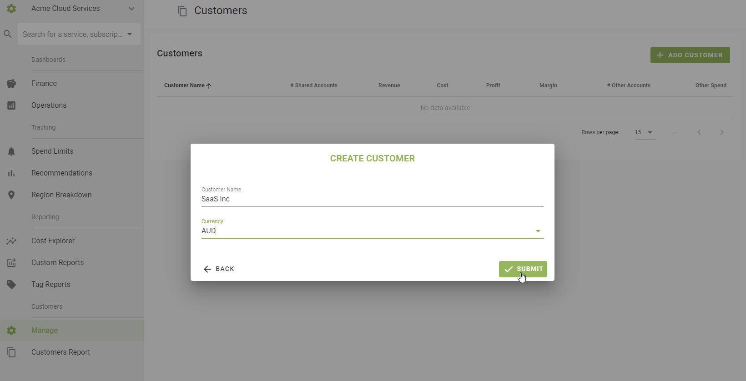The height and width of the screenshot is (381, 746).
Task: Open the search field dropdown arrow
Action: tap(130, 34)
